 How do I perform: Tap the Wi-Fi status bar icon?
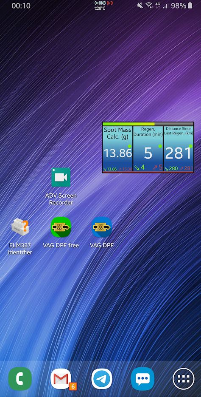click(x=149, y=6)
